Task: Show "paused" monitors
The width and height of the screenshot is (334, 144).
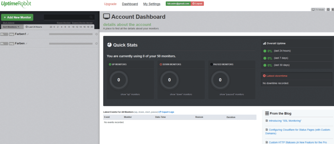Action: [232, 94]
